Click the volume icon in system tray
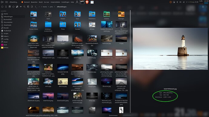 pyautogui.click(x=180, y=2)
